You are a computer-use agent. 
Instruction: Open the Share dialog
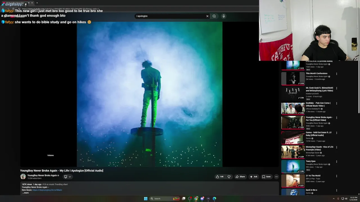240,177
